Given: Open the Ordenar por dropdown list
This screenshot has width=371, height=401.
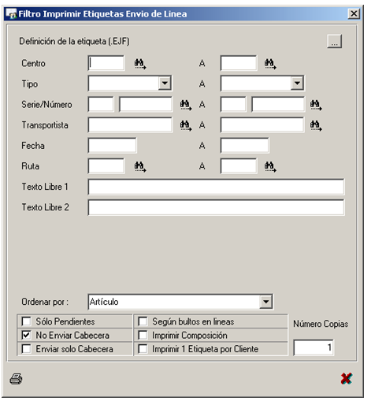Looking at the screenshot, I should [265, 302].
